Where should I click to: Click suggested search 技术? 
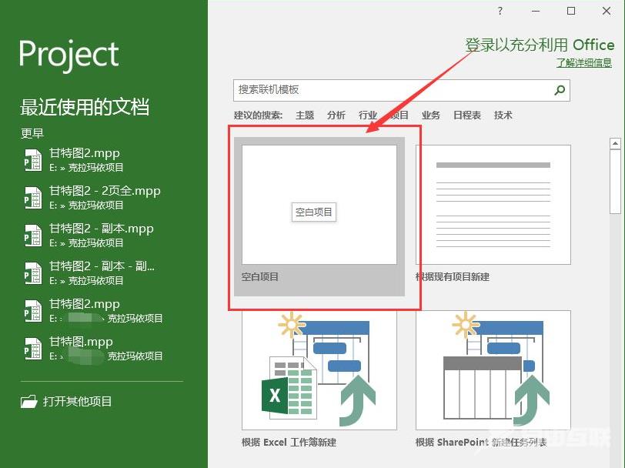(x=503, y=115)
